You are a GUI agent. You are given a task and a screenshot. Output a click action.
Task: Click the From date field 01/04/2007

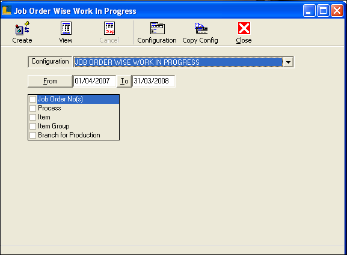click(x=94, y=81)
